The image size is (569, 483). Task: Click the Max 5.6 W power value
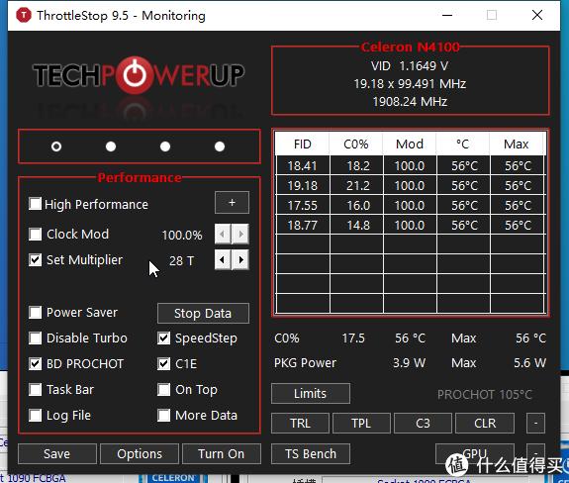coord(529,363)
